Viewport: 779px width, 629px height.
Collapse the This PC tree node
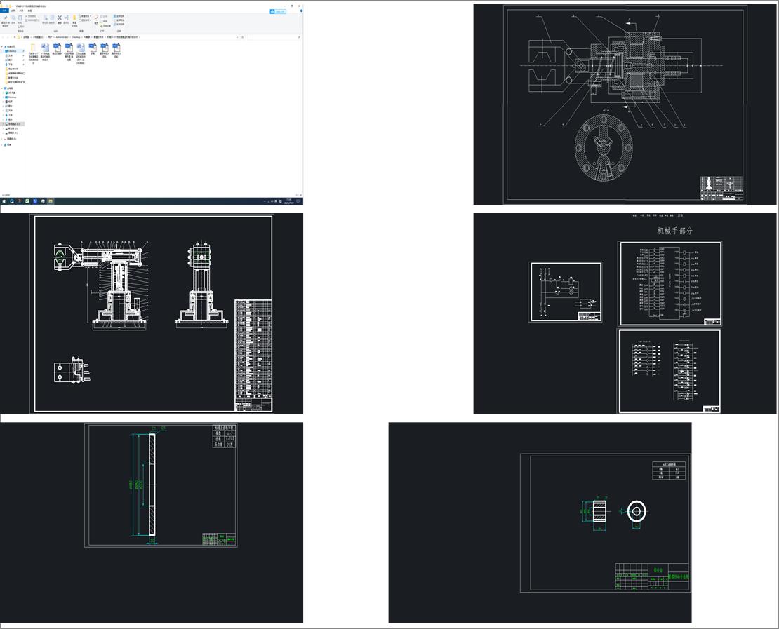[x=2, y=88]
